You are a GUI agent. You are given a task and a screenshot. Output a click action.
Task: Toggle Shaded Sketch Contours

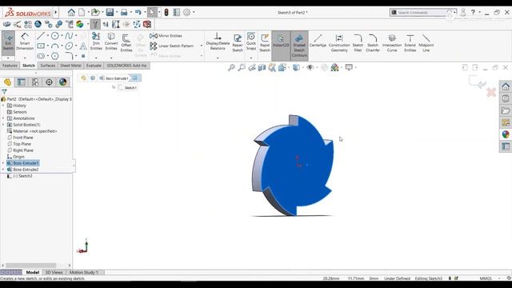click(299, 46)
